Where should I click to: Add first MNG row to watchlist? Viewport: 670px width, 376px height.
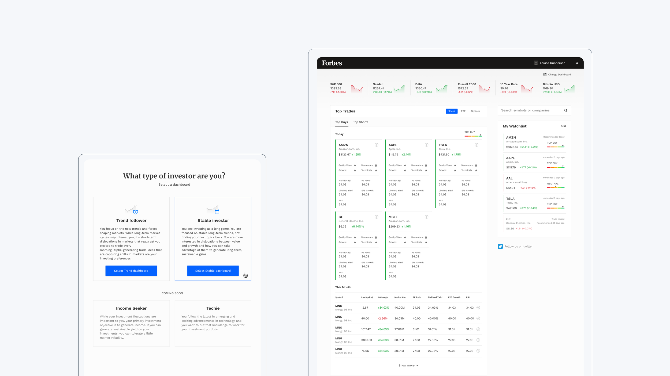[x=478, y=308]
